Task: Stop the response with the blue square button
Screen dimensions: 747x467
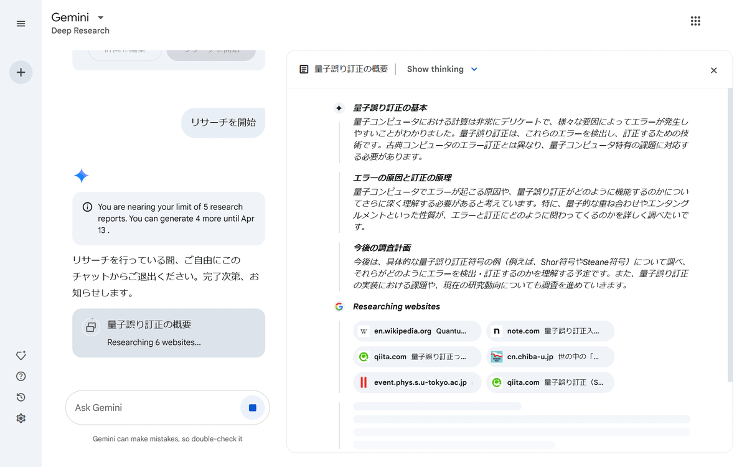Action: pyautogui.click(x=252, y=408)
